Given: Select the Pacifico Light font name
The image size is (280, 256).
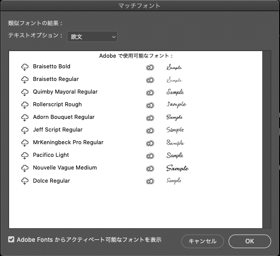Looking at the screenshot, I should coord(51,155).
